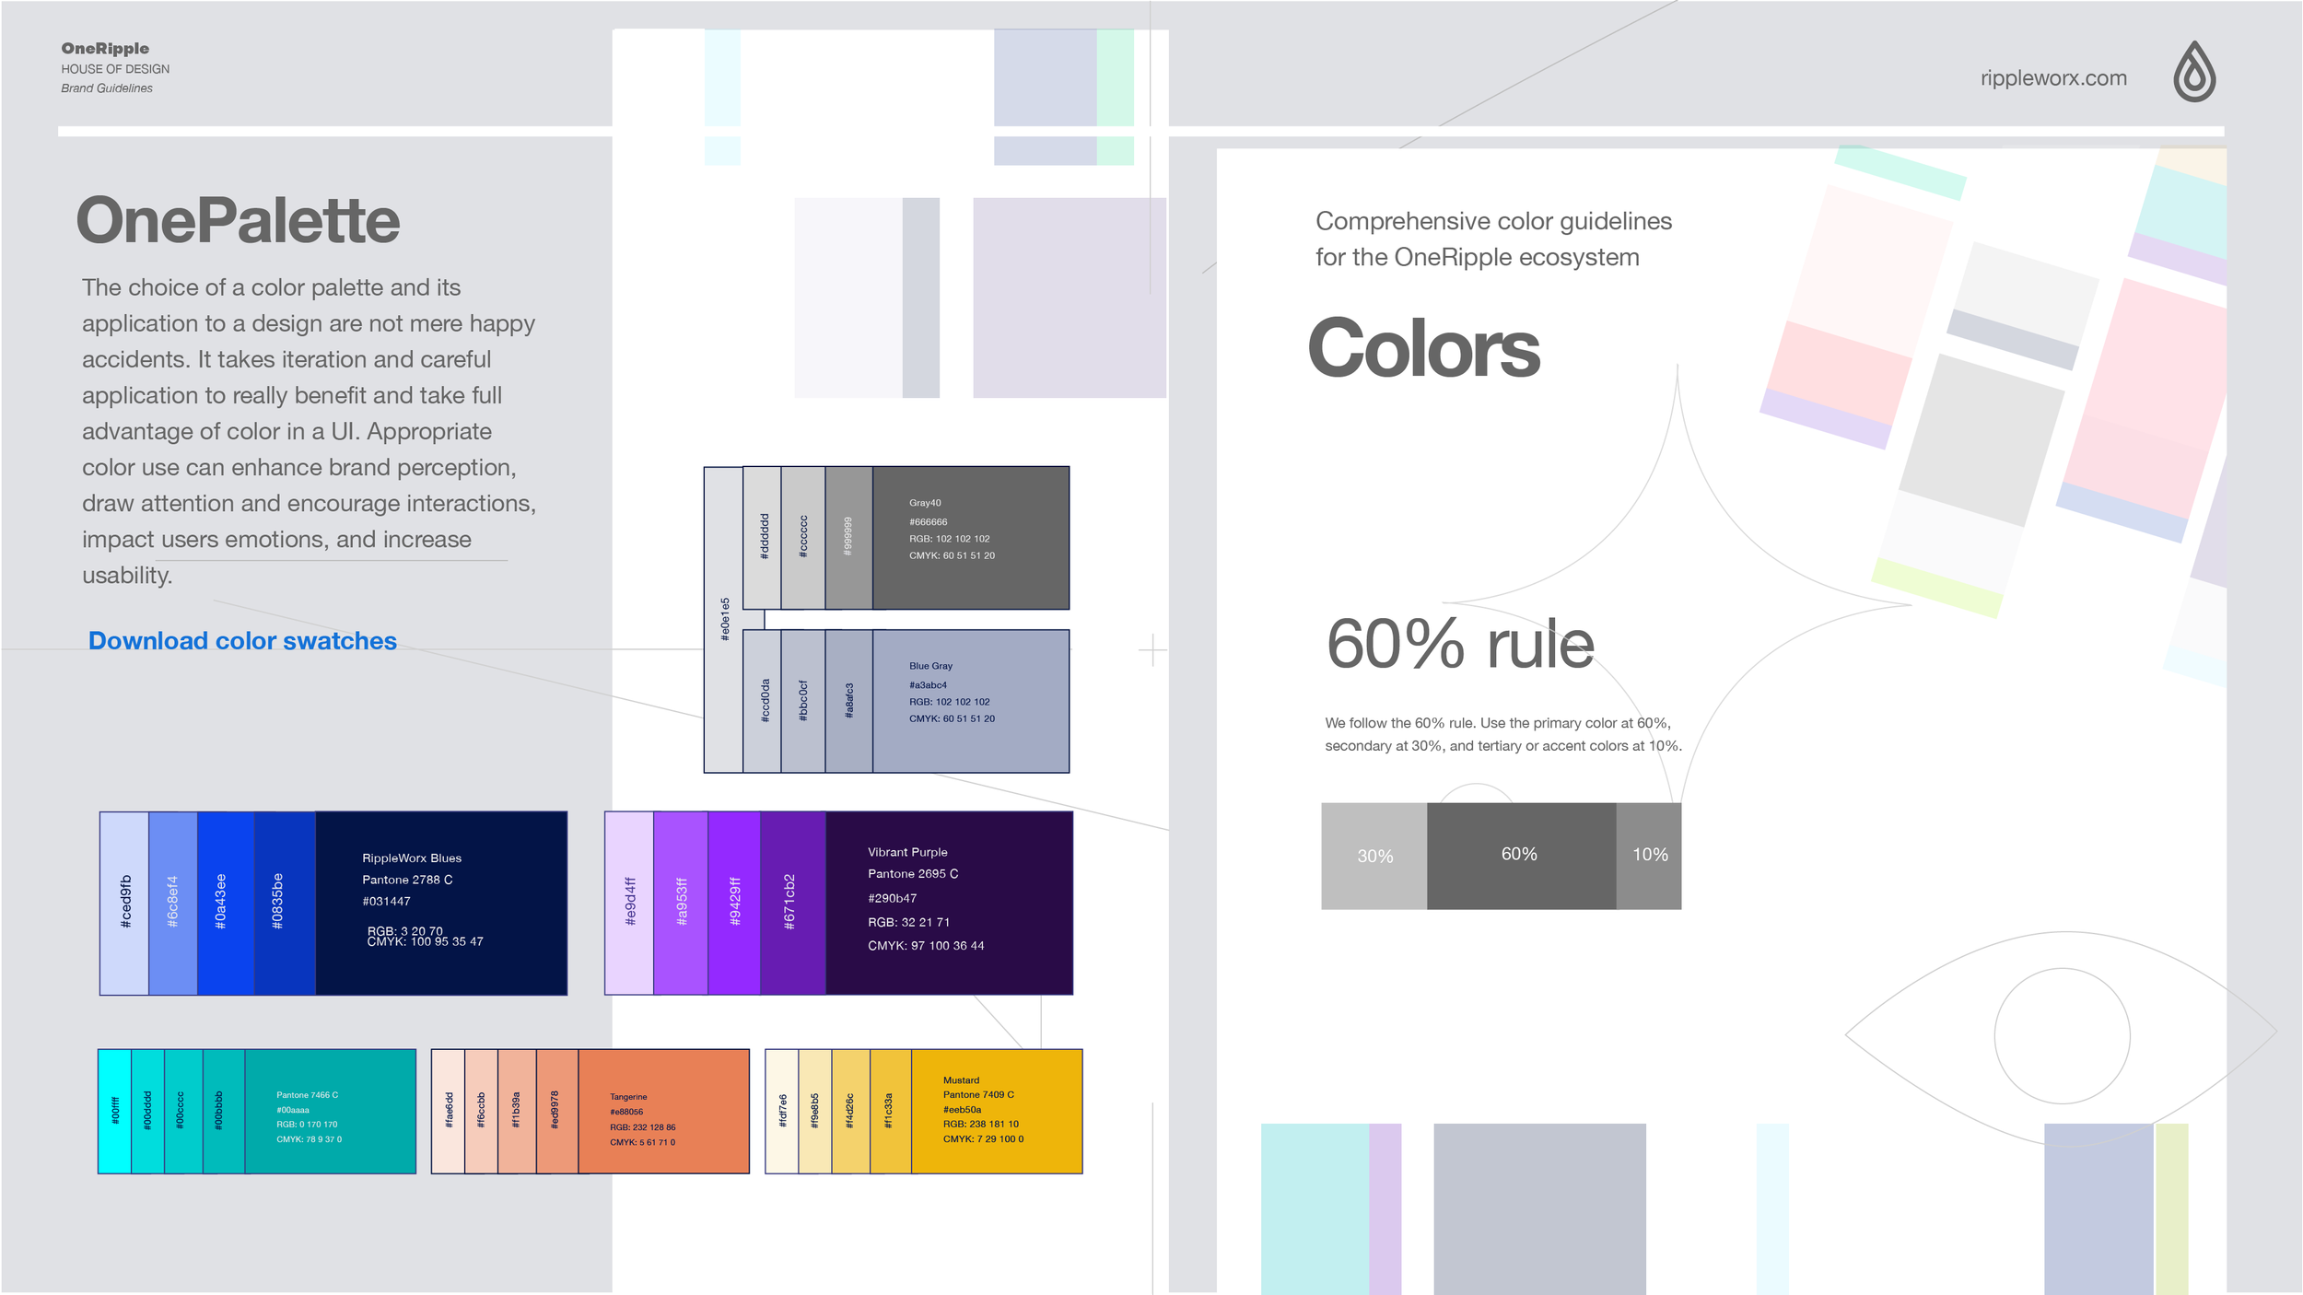Select the #a8afc3 blue gray swatch

[848, 701]
